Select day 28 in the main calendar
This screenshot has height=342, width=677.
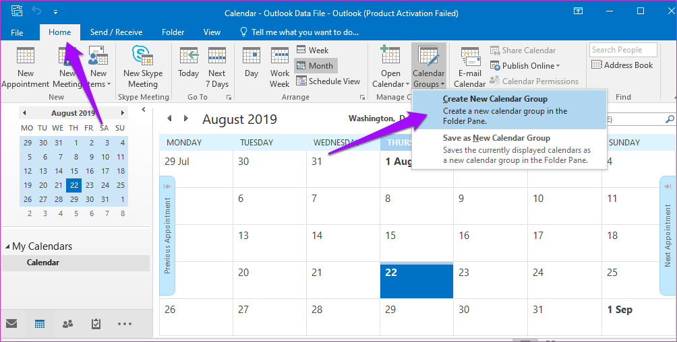click(x=343, y=317)
